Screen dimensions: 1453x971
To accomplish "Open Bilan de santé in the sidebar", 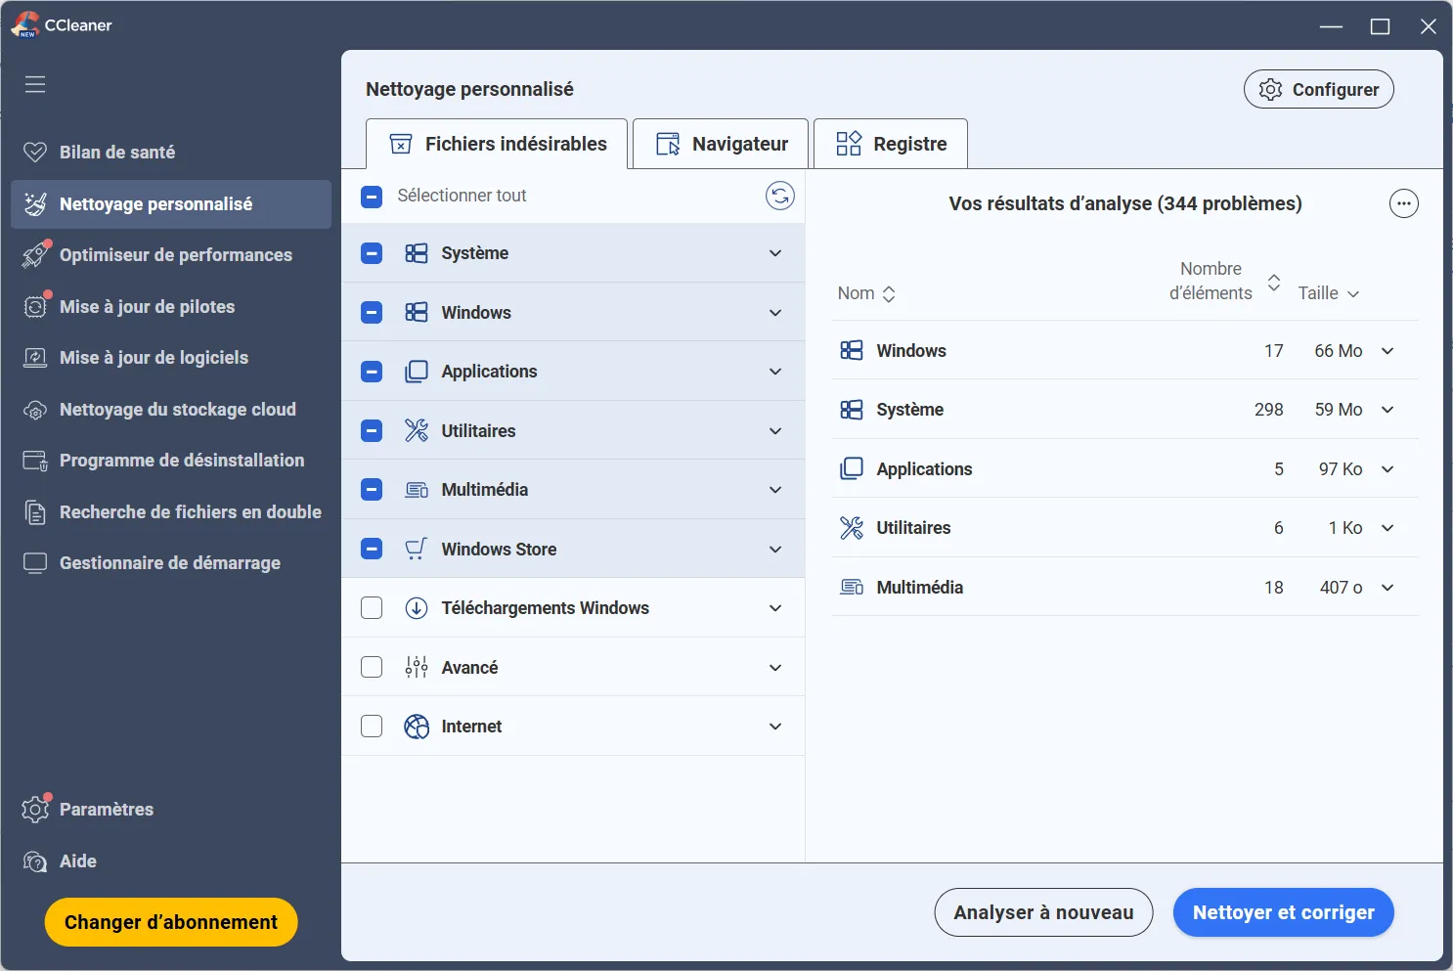I will click(x=171, y=152).
